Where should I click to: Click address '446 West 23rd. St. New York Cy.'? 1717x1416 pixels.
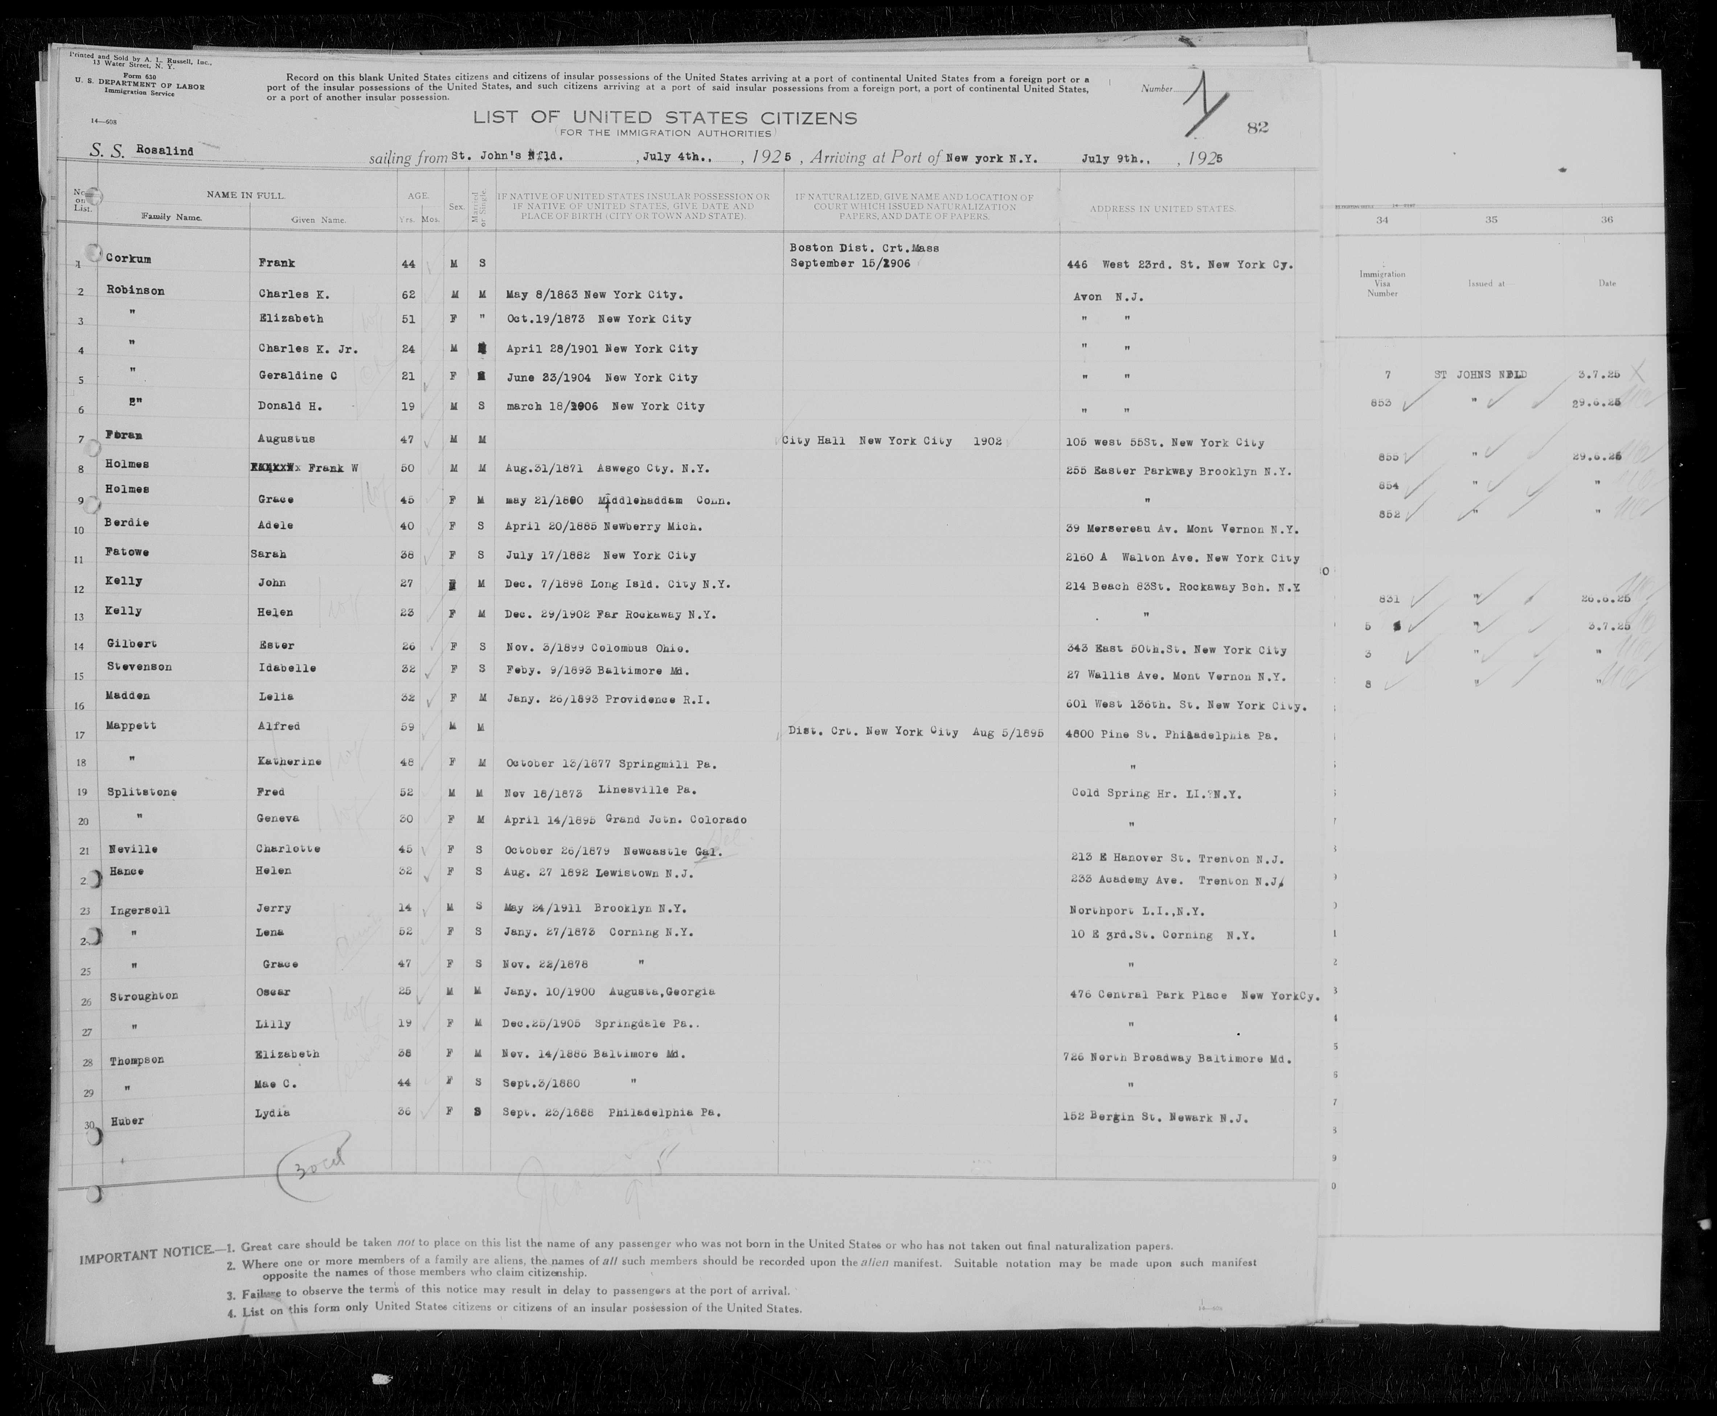(1180, 264)
